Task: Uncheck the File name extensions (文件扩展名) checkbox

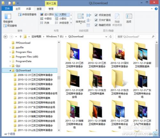Action: pyautogui.click(x=96, y=20)
